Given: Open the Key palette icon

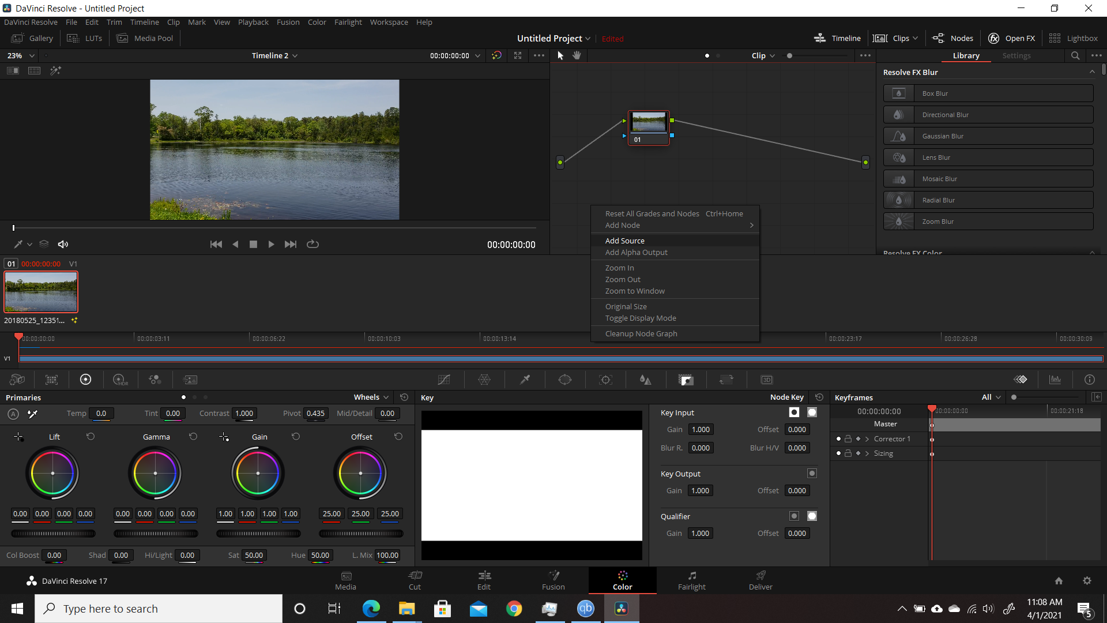Looking at the screenshot, I should tap(686, 380).
